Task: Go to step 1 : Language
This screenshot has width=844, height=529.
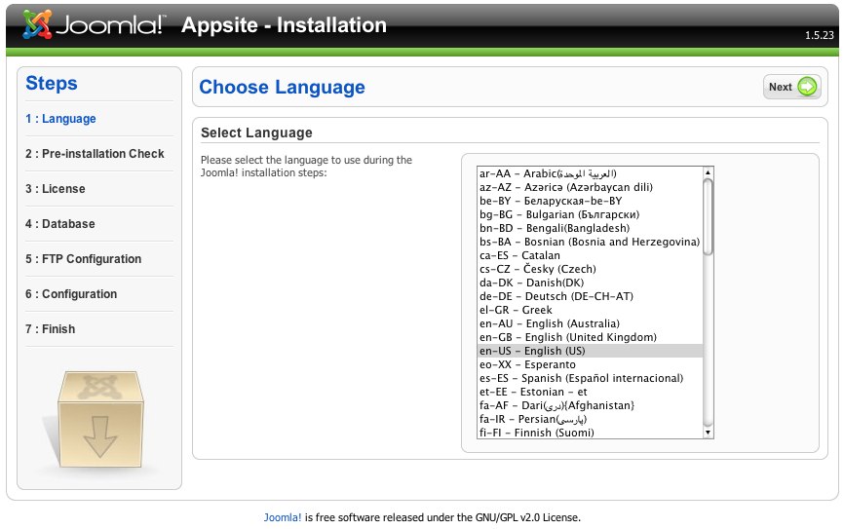Action: pos(60,119)
